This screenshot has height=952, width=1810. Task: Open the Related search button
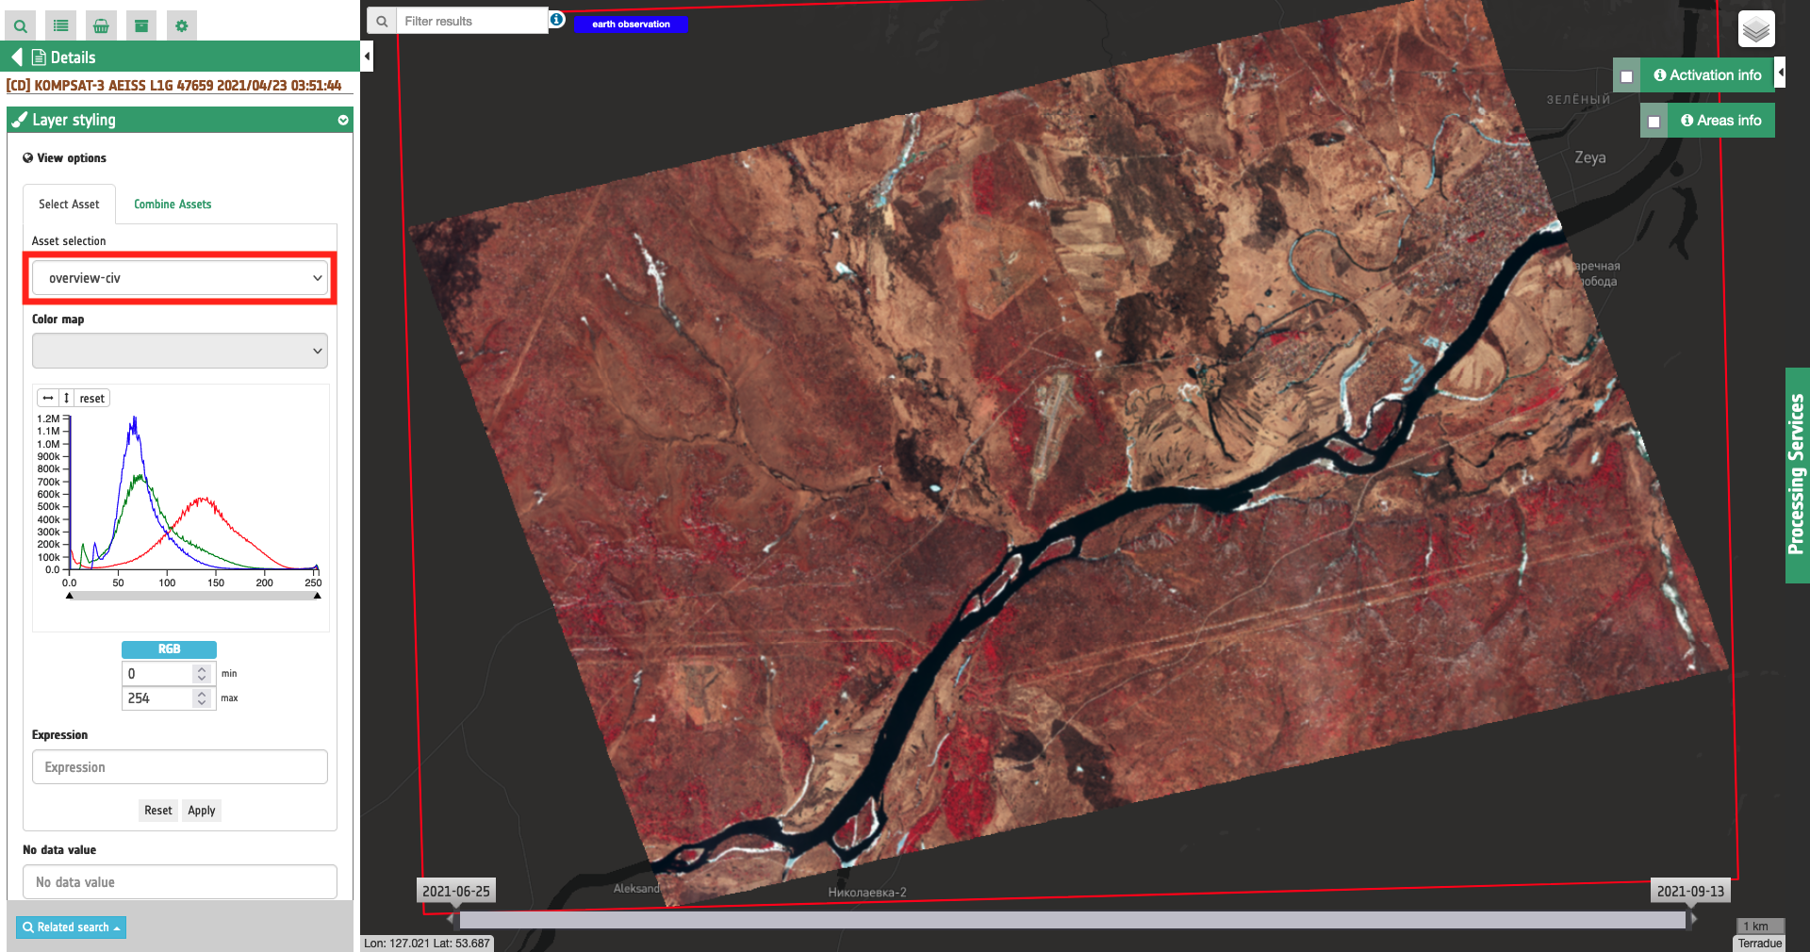(x=72, y=927)
